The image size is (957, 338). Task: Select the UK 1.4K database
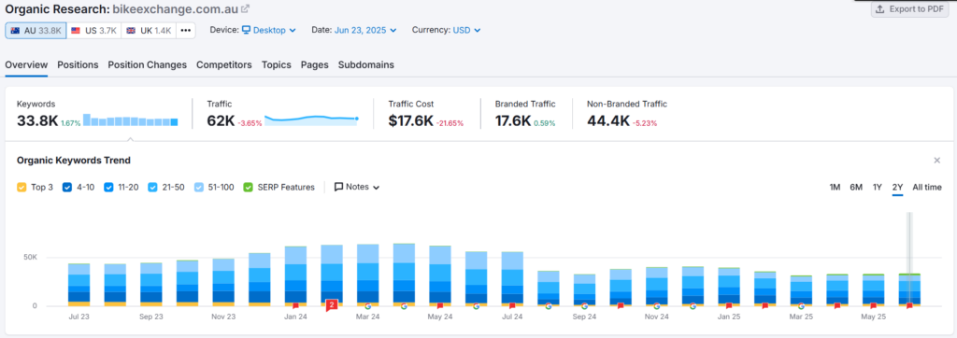click(x=149, y=31)
